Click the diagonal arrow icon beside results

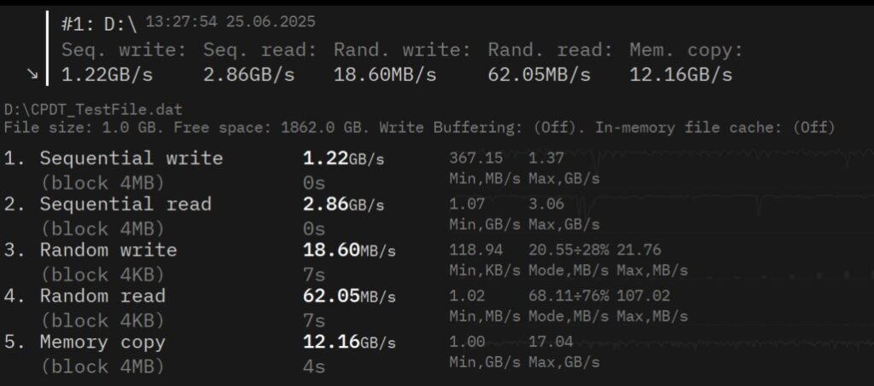point(33,74)
